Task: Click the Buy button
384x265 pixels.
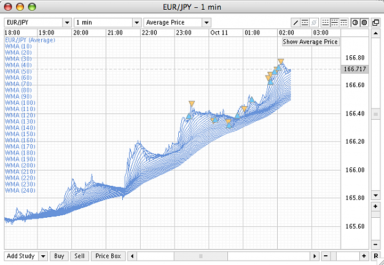Action: (x=59, y=256)
